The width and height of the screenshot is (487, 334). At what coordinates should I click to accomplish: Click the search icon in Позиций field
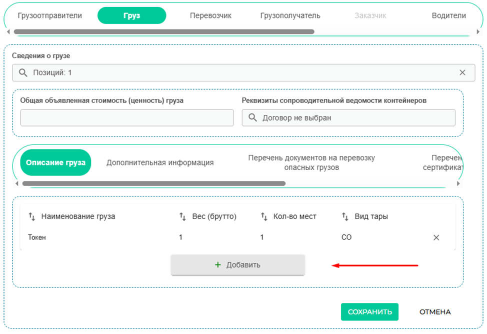(23, 72)
